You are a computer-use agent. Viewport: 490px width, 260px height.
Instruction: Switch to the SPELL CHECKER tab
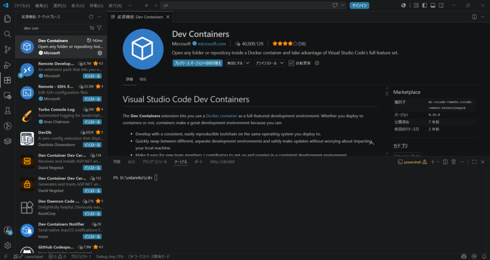point(222,162)
